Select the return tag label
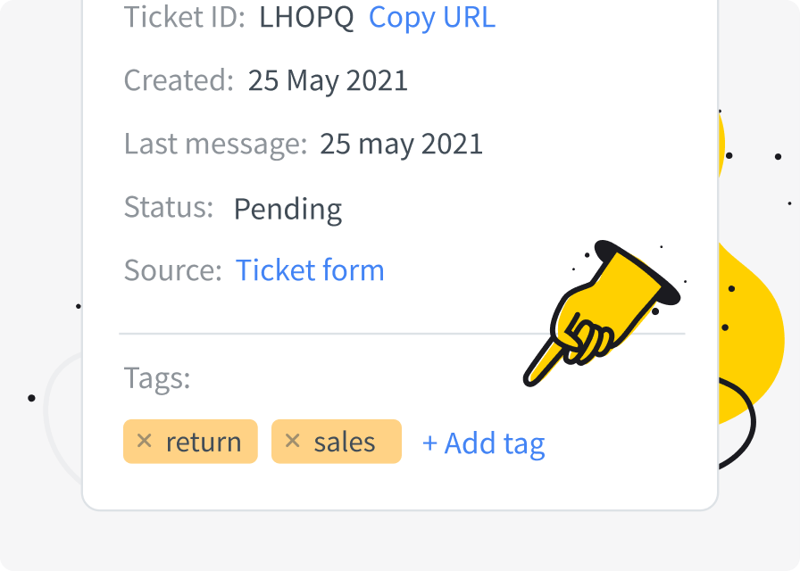 pyautogui.click(x=204, y=443)
